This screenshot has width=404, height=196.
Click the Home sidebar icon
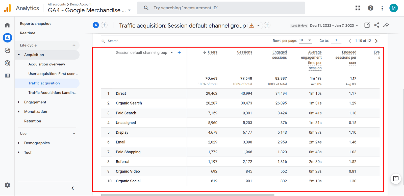pyautogui.click(x=7, y=25)
